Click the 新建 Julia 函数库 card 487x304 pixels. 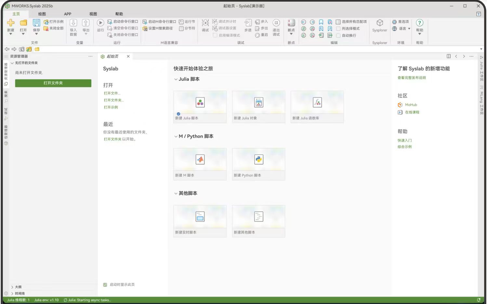pos(317,107)
